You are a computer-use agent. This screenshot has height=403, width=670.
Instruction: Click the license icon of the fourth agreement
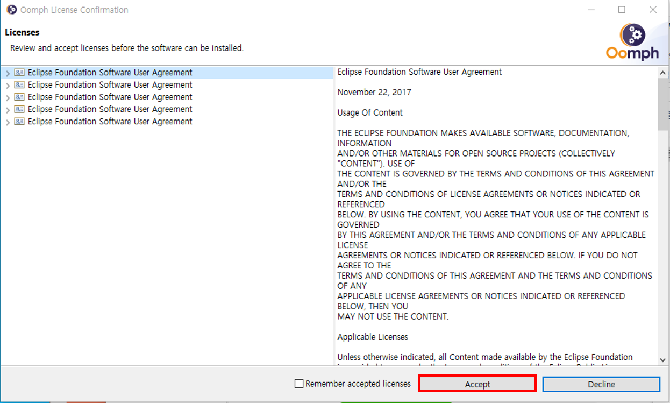coord(19,109)
